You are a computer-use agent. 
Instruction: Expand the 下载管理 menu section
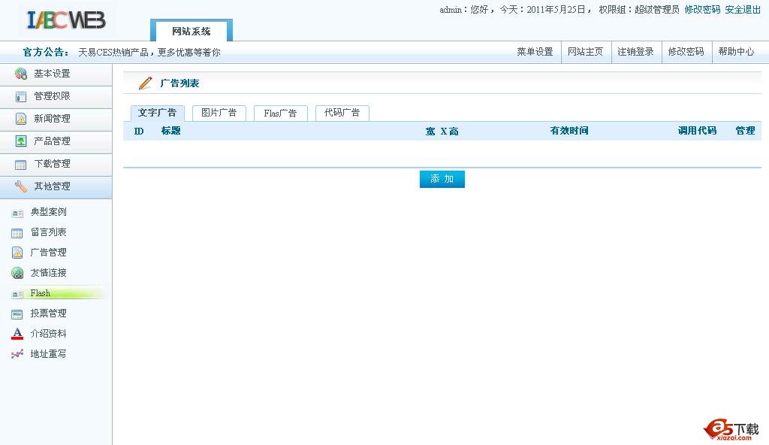tap(56, 164)
